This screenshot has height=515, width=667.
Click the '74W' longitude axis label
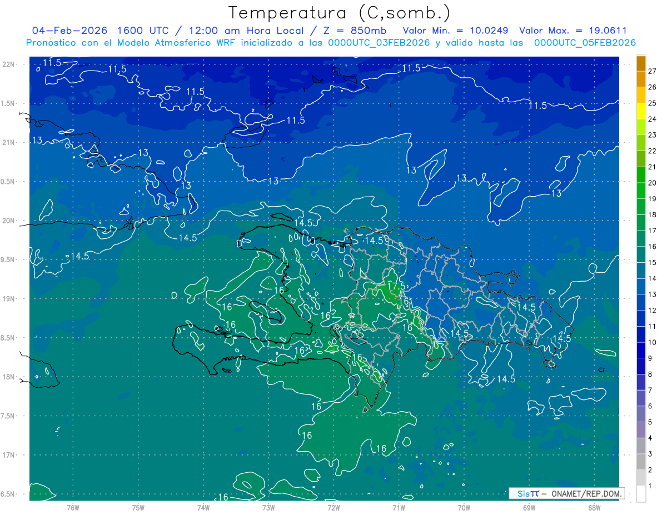point(203,508)
